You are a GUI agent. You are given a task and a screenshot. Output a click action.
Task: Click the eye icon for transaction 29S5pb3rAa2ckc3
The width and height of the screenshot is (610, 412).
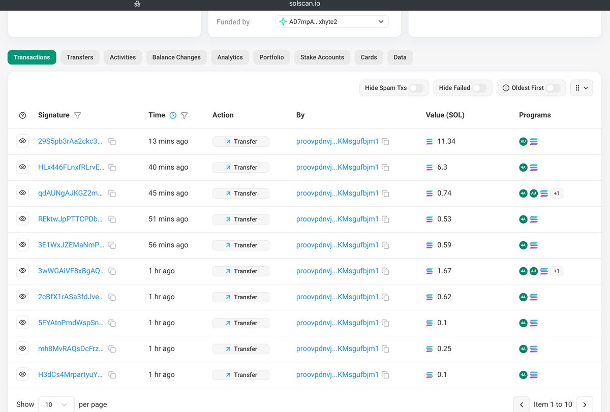[22, 141]
